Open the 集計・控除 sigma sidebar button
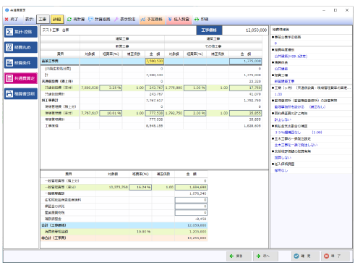Screen dimensions: 355x268 tap(21, 32)
